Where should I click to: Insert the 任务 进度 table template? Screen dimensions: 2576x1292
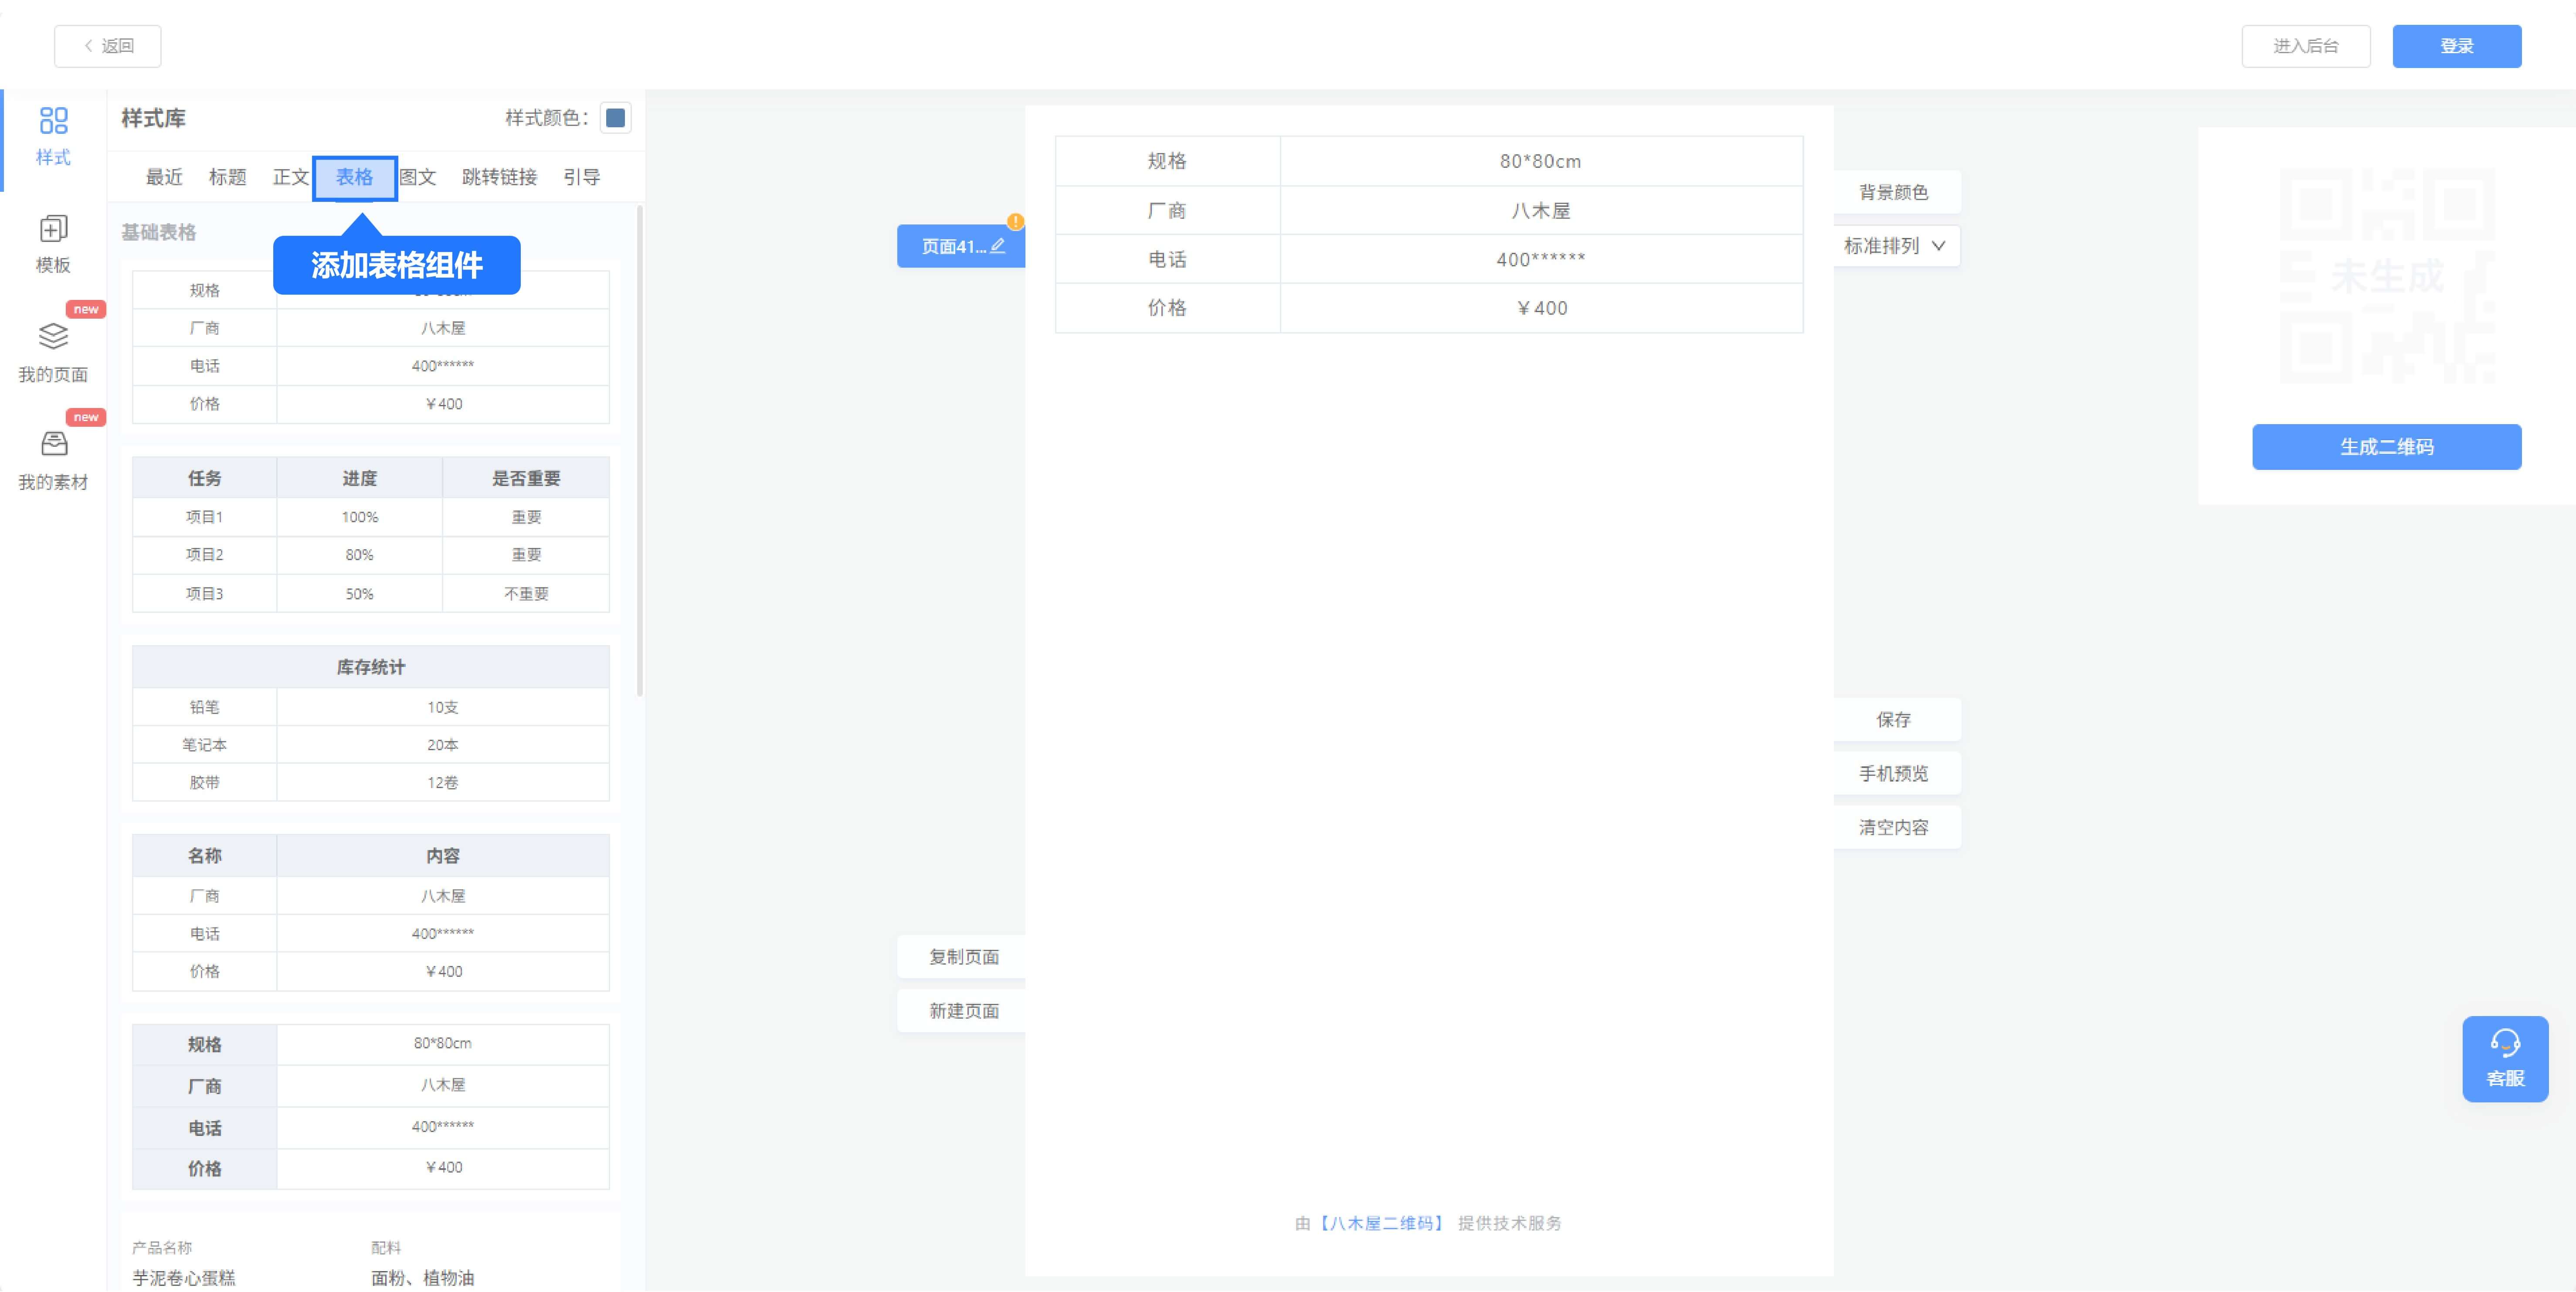[370, 535]
